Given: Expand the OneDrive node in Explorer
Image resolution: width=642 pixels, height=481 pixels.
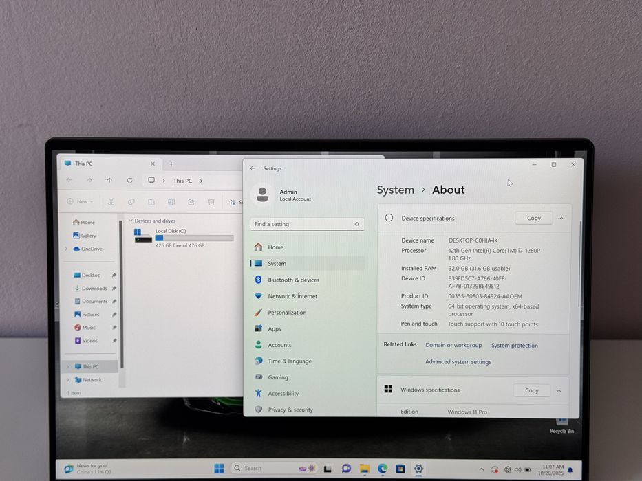Looking at the screenshot, I should coord(66,249).
